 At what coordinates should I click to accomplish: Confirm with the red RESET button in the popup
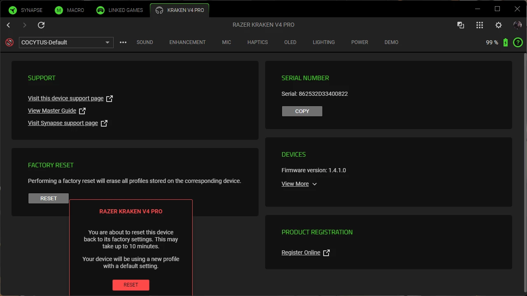131,285
